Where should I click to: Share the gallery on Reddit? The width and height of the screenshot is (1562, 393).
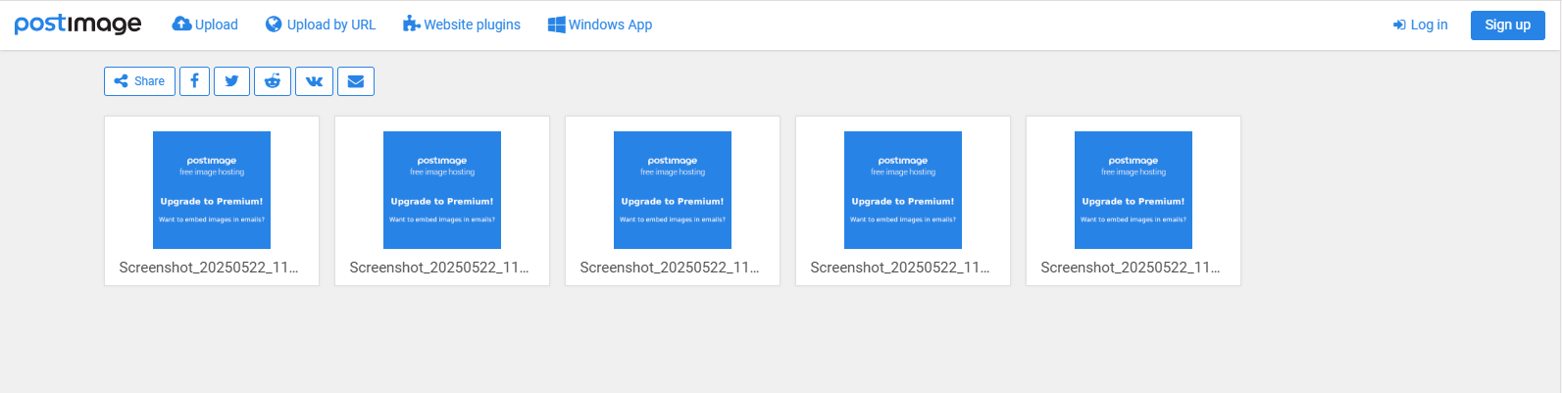[x=273, y=81]
